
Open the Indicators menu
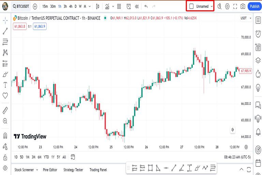click(x=107, y=6)
